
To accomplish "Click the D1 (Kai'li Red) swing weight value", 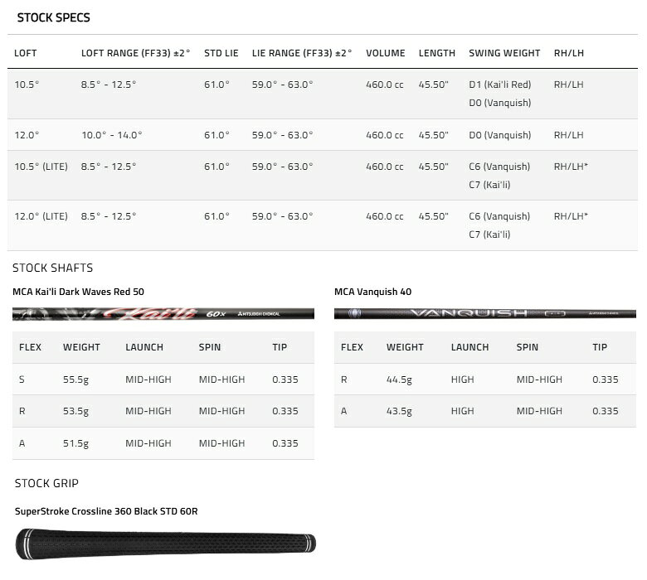I will coord(500,85).
